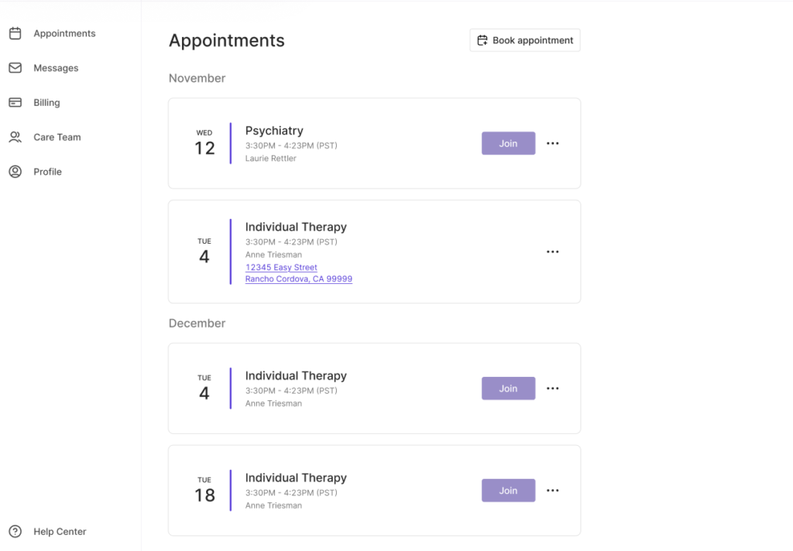The height and width of the screenshot is (551, 793).
Task: Select the Psychiatry appointment title
Action: 274,131
